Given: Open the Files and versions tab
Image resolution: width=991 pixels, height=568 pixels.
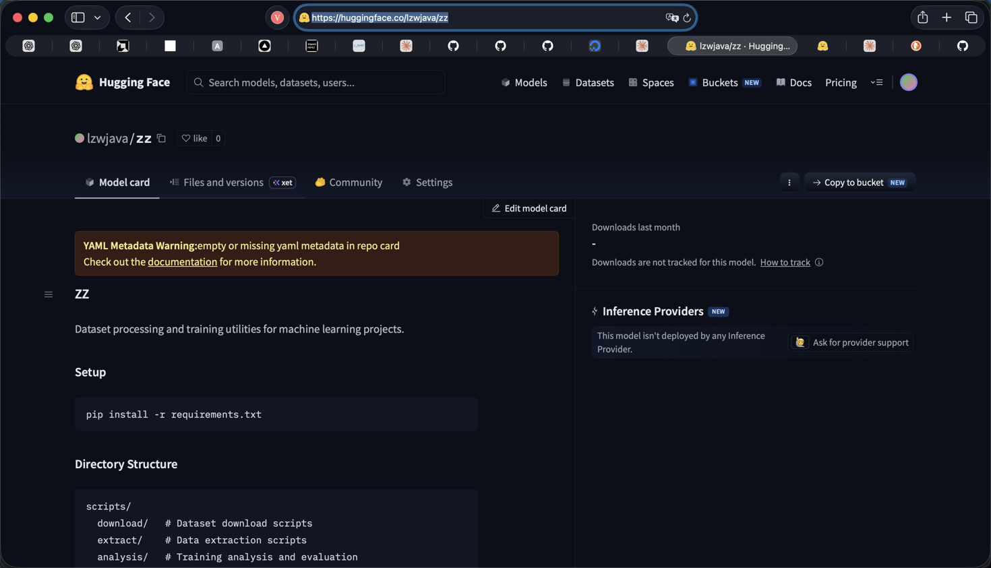Looking at the screenshot, I should (x=233, y=182).
